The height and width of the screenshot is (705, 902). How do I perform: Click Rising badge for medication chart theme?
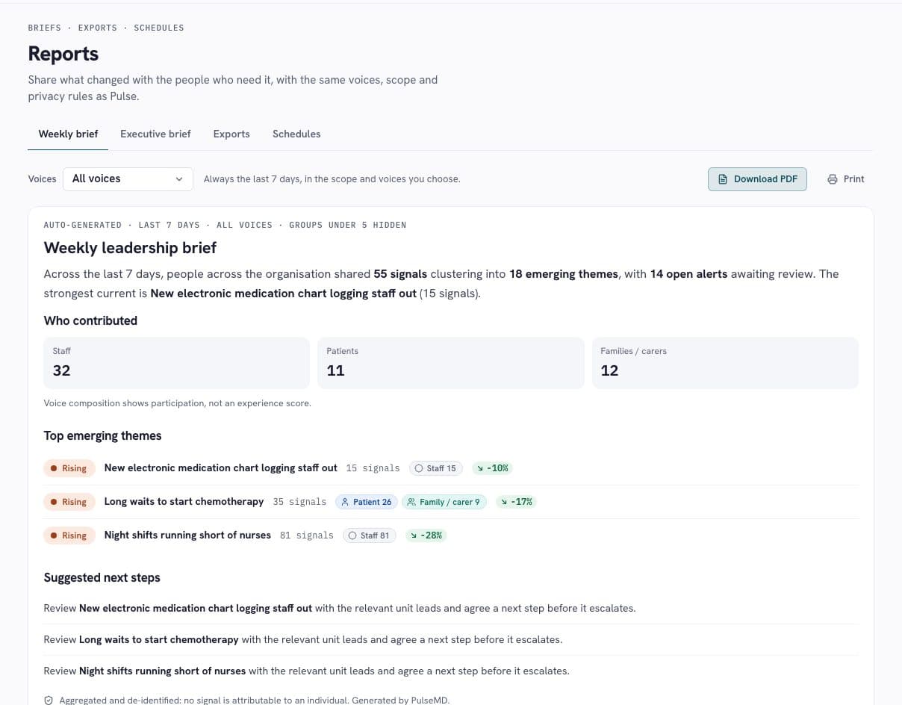69,468
